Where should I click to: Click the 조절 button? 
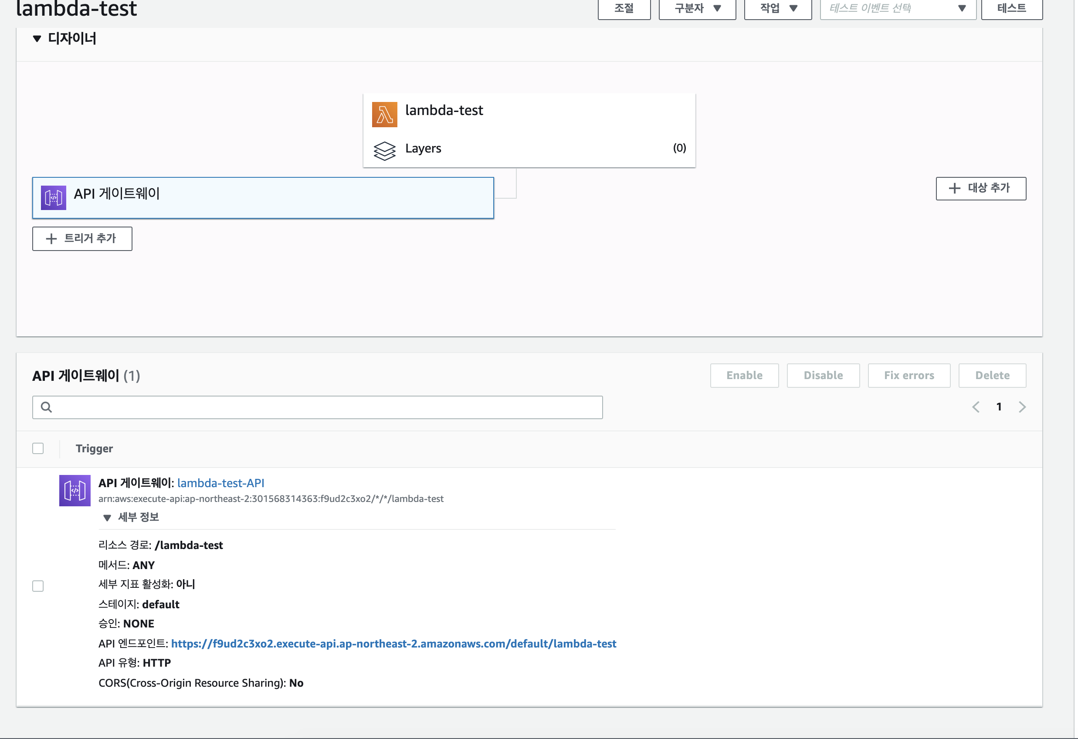(624, 8)
